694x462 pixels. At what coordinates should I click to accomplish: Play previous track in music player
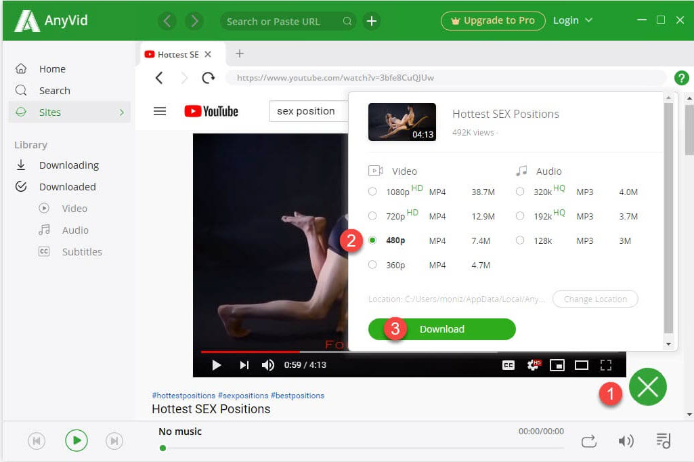point(37,441)
